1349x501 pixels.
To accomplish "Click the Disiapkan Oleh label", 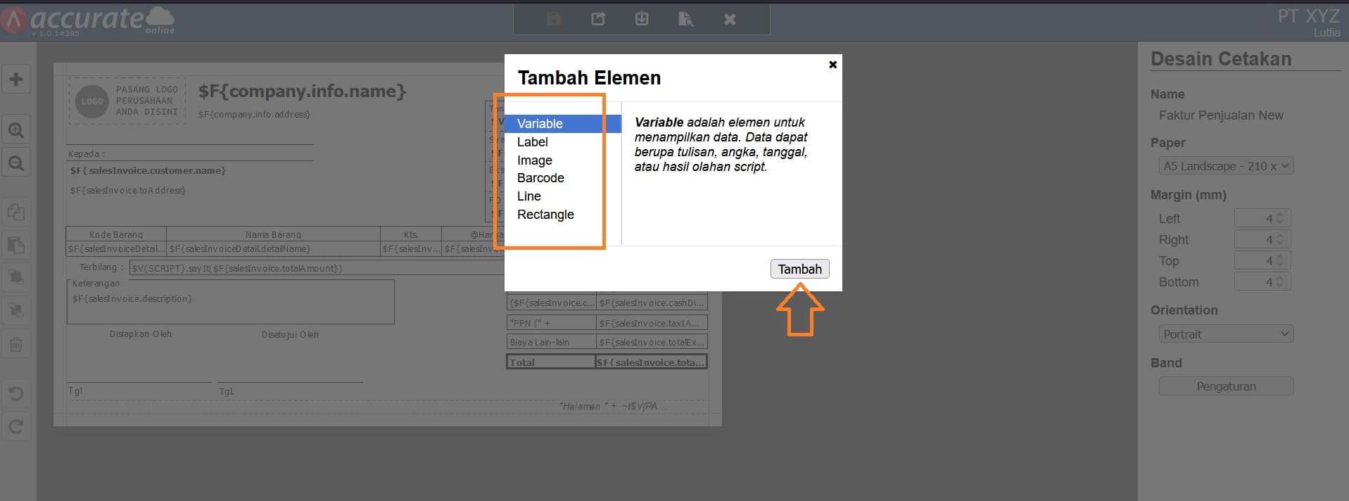I will (x=141, y=334).
